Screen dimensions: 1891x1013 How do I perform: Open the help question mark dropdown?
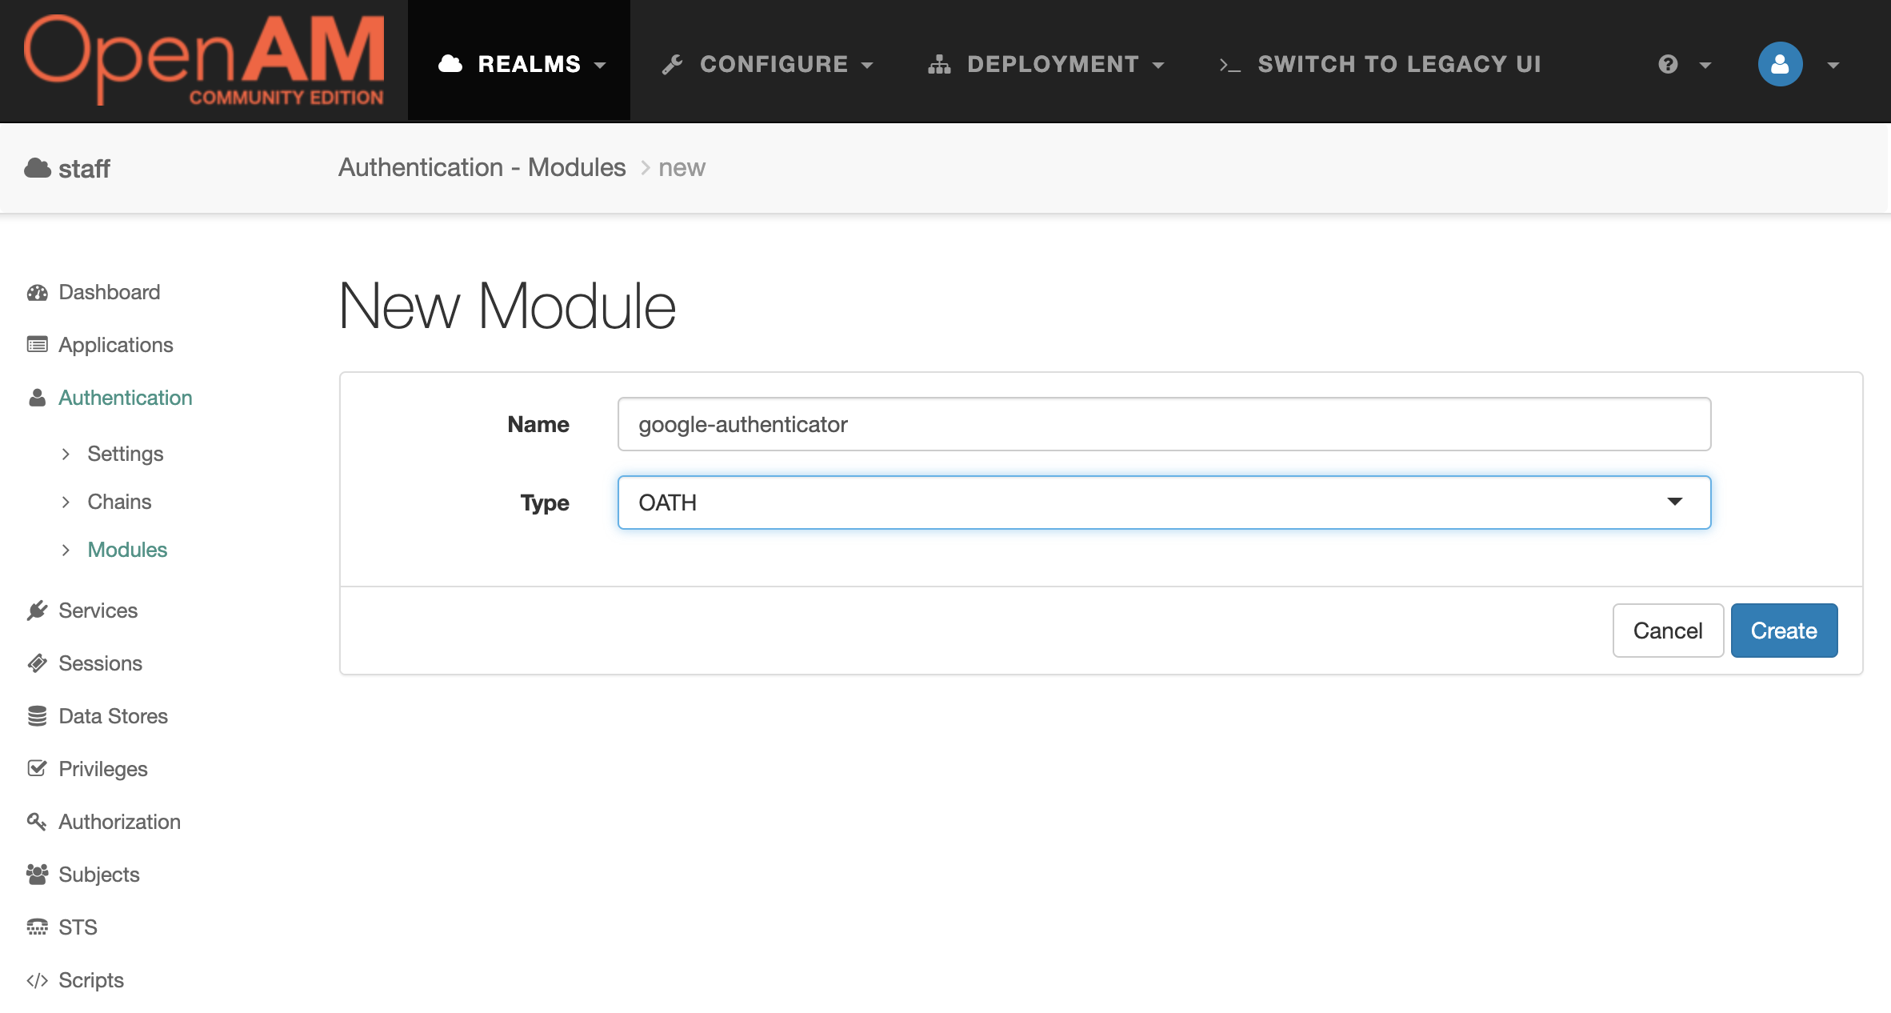point(1683,64)
